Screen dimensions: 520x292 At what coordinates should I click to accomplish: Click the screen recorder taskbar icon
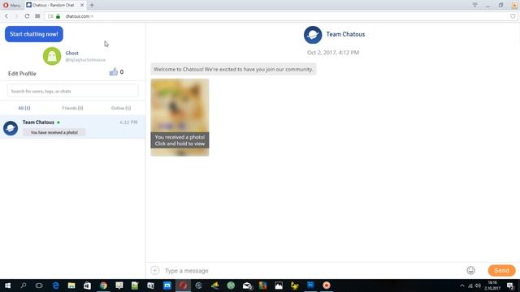click(327, 286)
